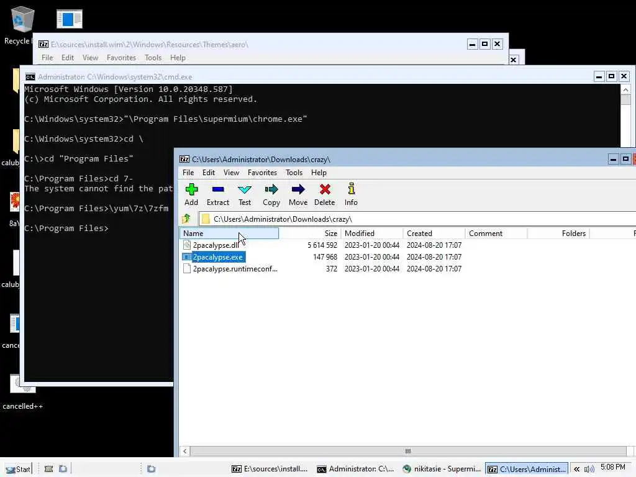This screenshot has height=477, width=636.
Task: Sort the file list by the Size column
Action: (310, 234)
